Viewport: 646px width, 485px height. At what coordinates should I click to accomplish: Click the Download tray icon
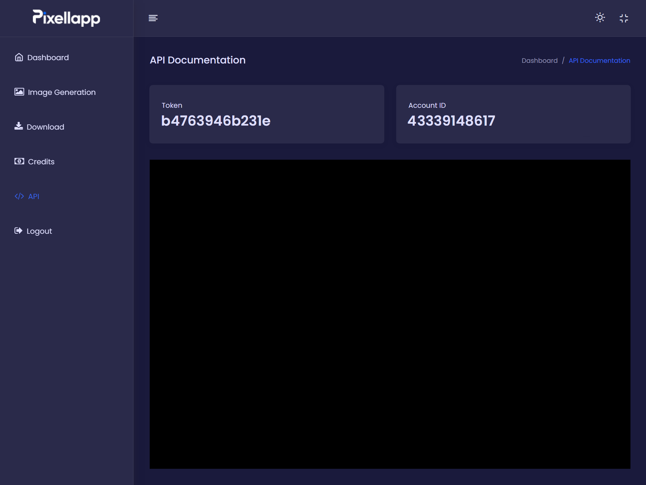[19, 126]
